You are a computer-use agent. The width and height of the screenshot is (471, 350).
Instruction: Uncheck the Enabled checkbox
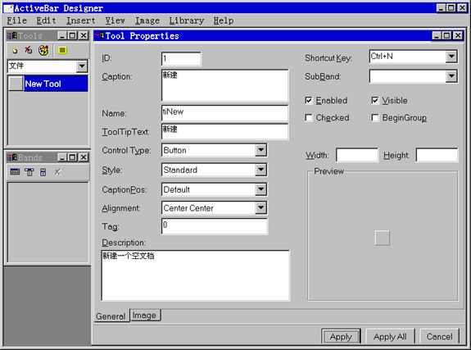pos(309,101)
